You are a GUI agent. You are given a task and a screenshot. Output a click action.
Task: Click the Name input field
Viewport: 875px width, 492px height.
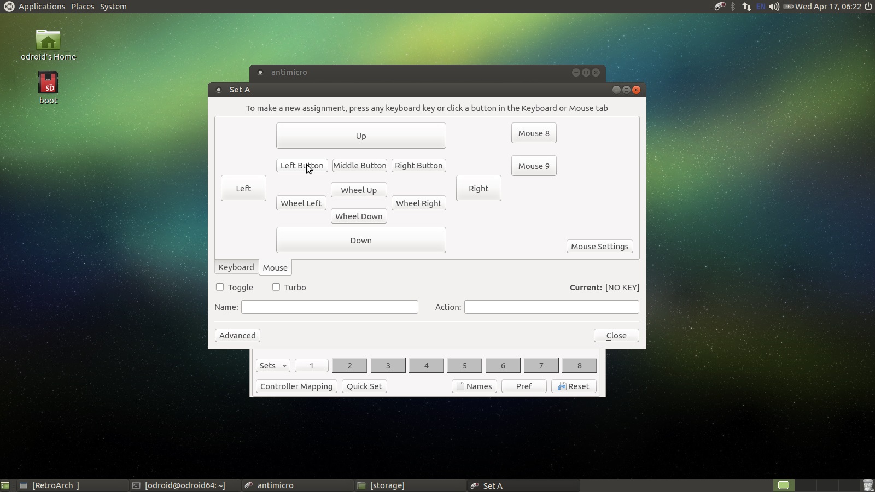coord(329,307)
